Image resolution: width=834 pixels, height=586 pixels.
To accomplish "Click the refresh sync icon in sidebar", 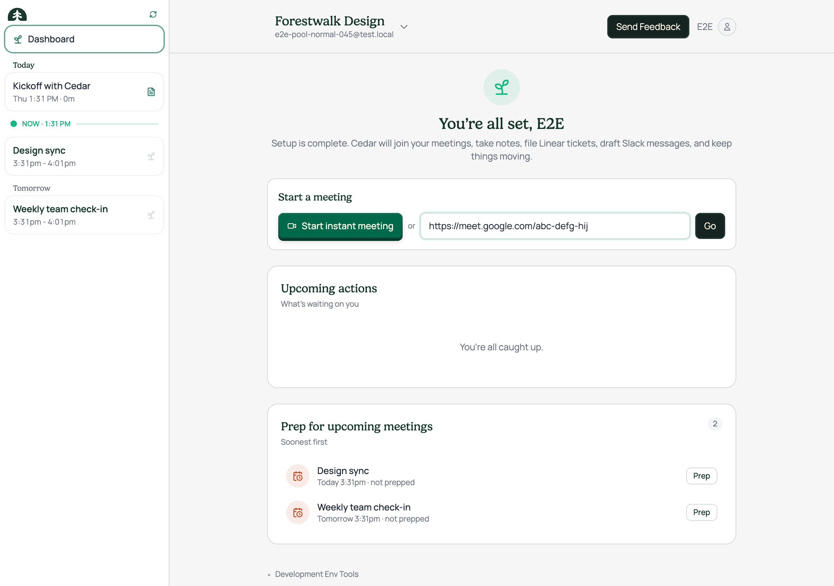I will [x=153, y=14].
